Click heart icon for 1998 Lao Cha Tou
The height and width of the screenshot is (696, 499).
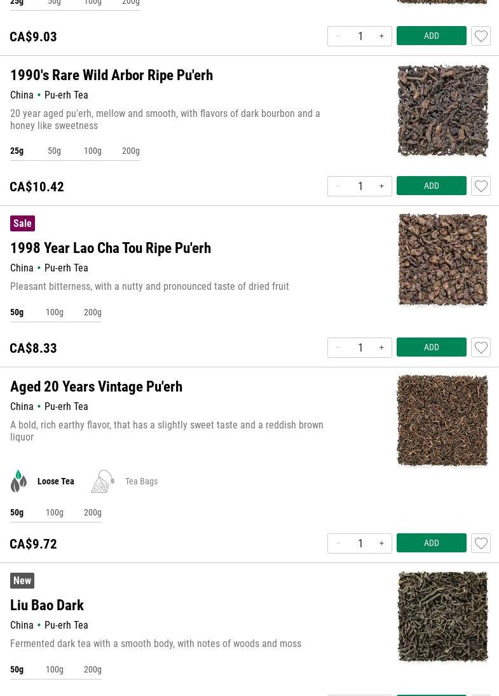[481, 348]
